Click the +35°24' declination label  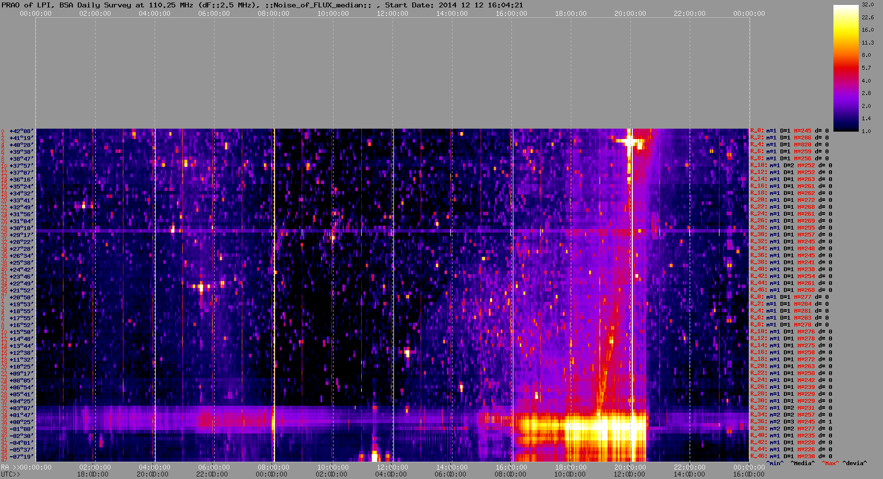(x=21, y=187)
